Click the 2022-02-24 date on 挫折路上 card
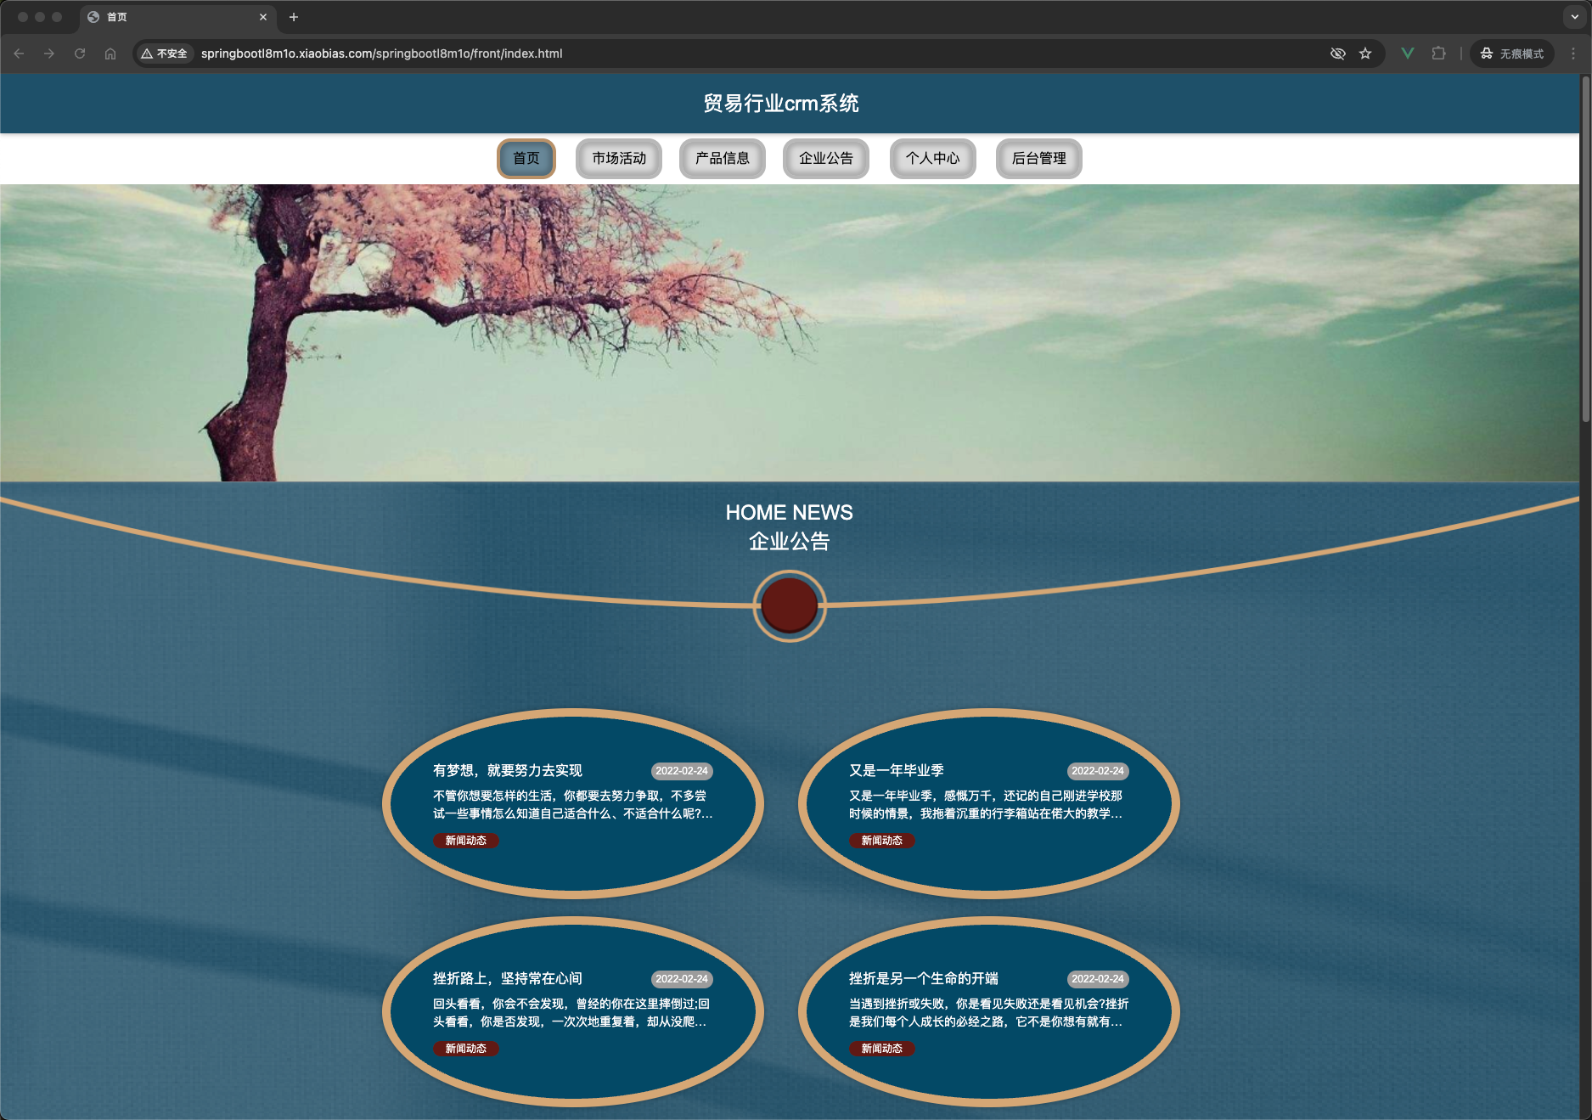The height and width of the screenshot is (1120, 1592). point(682,979)
